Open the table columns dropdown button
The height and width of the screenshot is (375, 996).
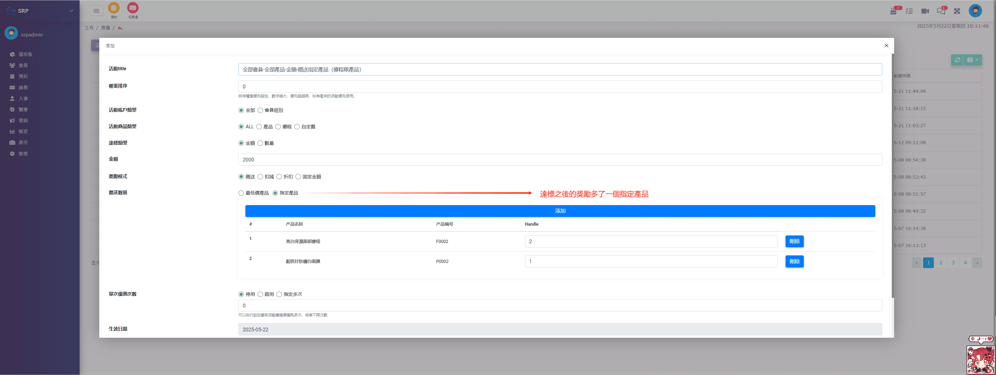(973, 60)
